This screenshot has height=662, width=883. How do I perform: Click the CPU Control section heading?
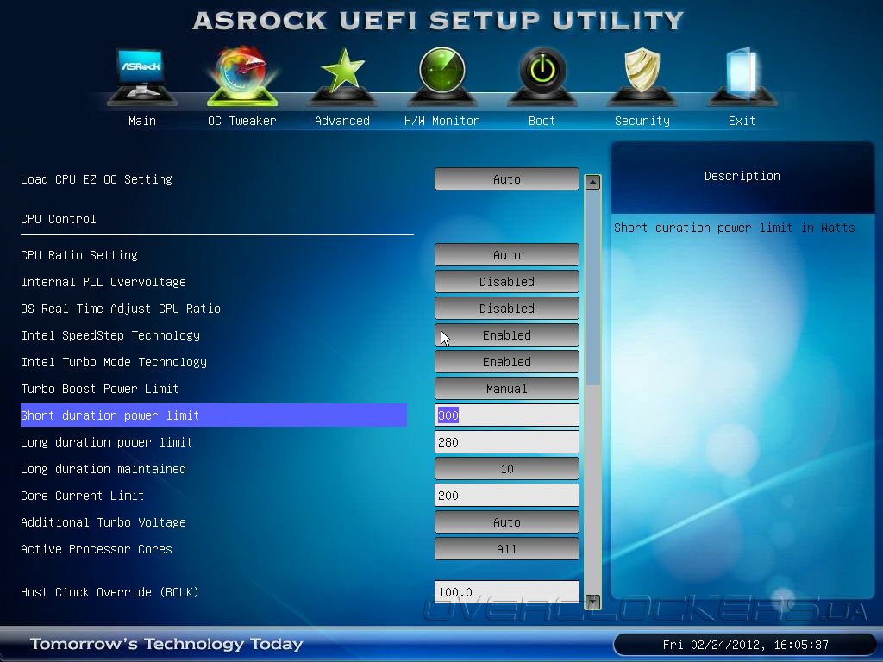pos(59,219)
